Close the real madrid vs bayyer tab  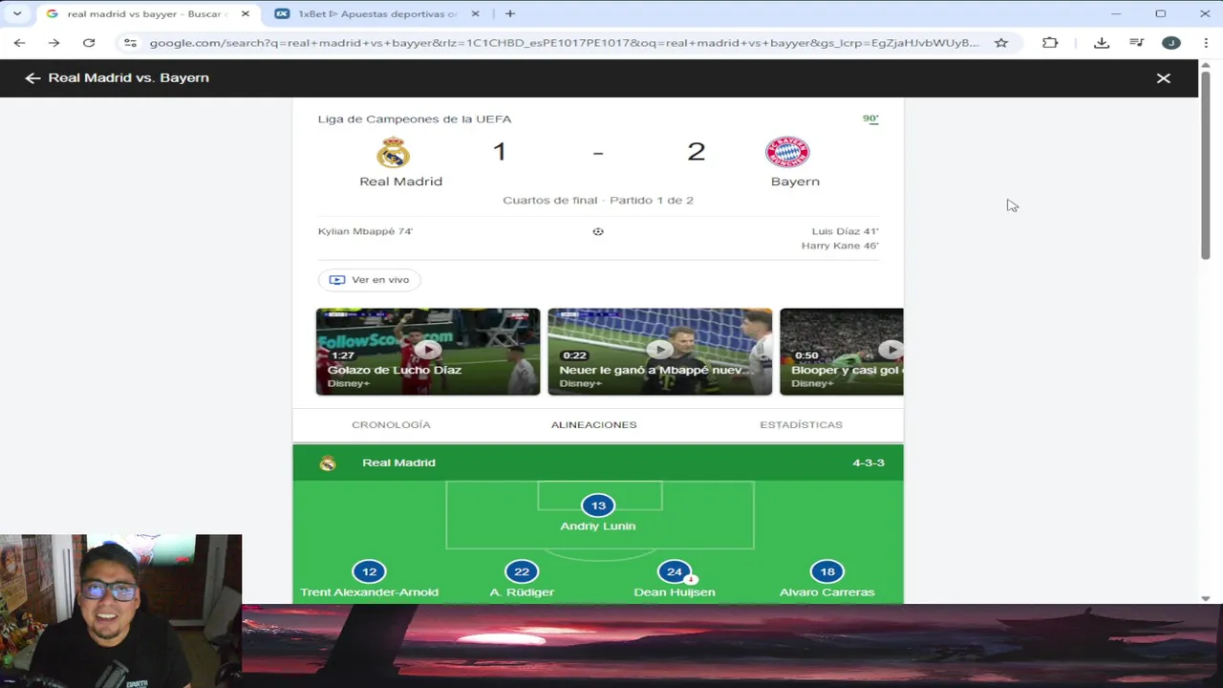pos(245,14)
